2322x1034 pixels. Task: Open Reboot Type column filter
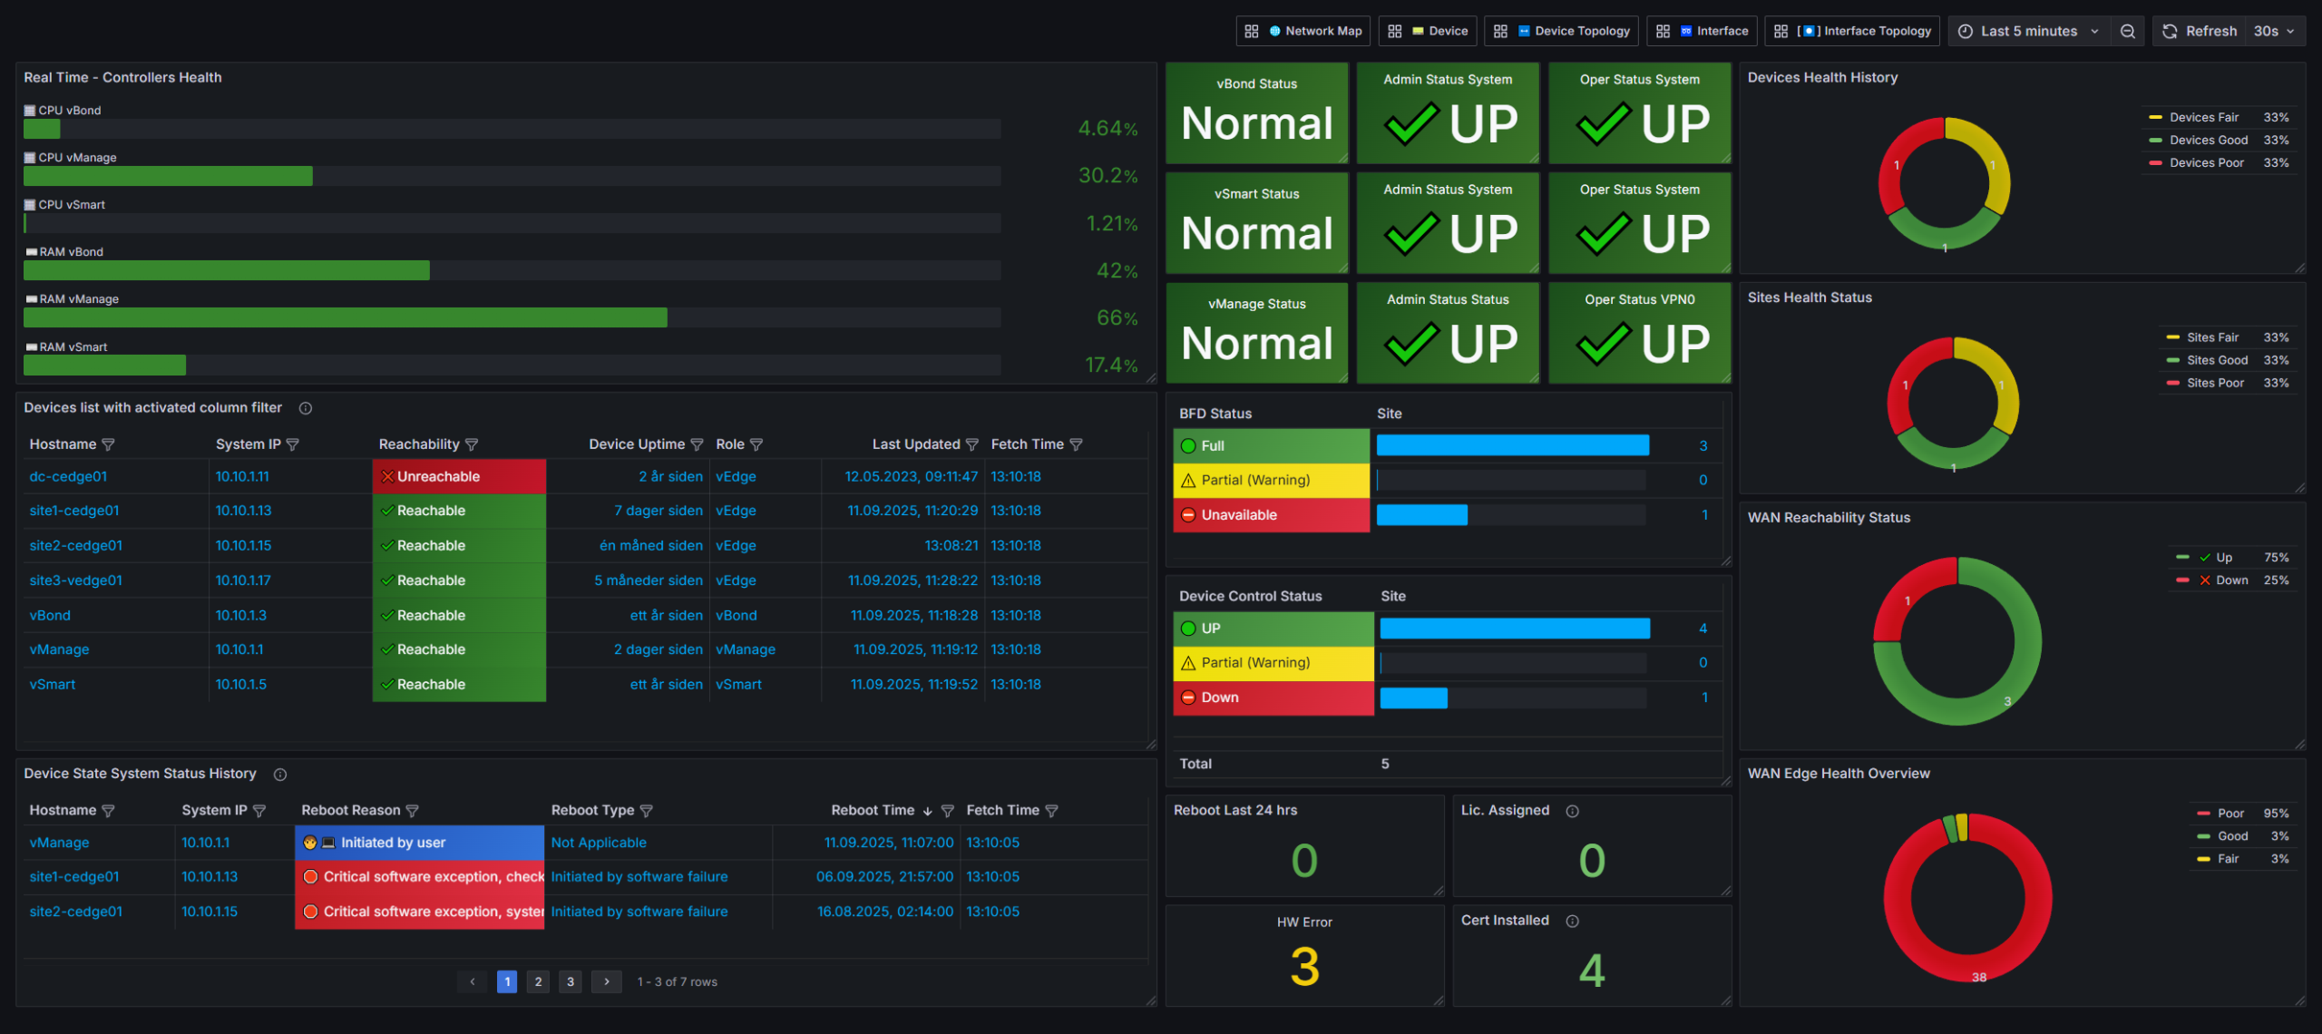pos(646,811)
